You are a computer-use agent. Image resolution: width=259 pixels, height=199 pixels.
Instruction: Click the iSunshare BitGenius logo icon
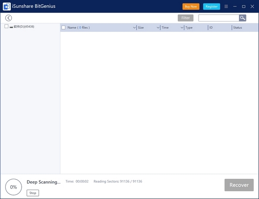click(6, 6)
